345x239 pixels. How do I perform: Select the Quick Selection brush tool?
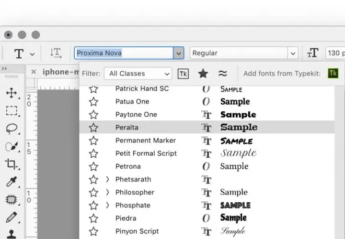click(11, 146)
